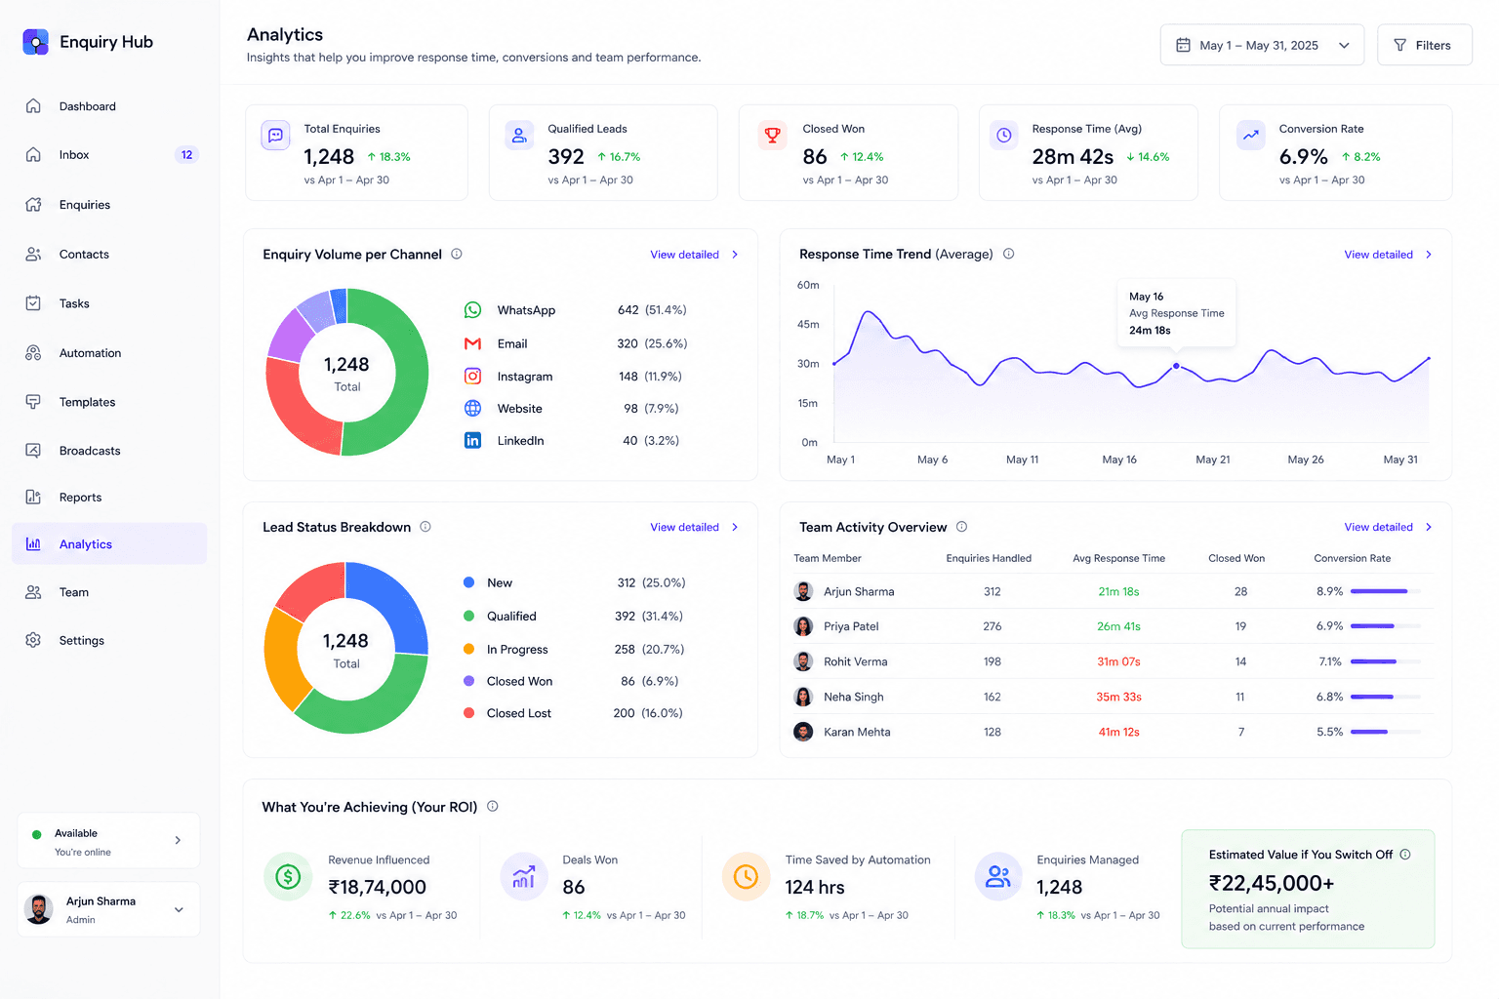This screenshot has height=999, width=1499.
Task: Open the Templates page
Action: click(x=109, y=402)
